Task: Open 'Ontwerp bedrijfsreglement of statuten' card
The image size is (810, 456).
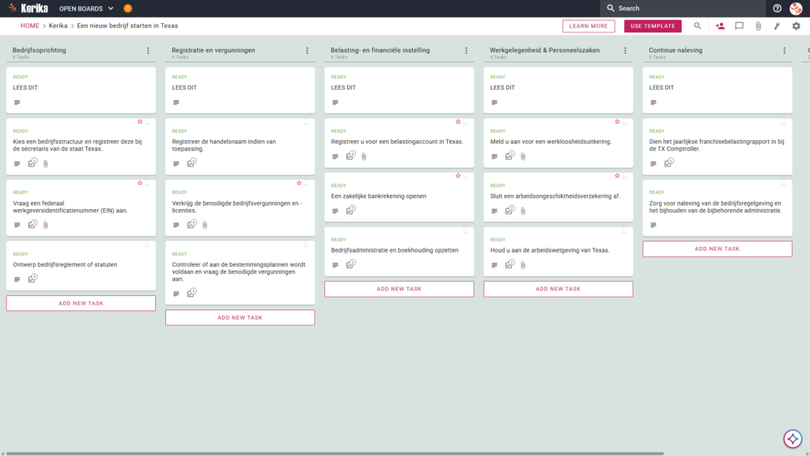Action: tap(81, 266)
